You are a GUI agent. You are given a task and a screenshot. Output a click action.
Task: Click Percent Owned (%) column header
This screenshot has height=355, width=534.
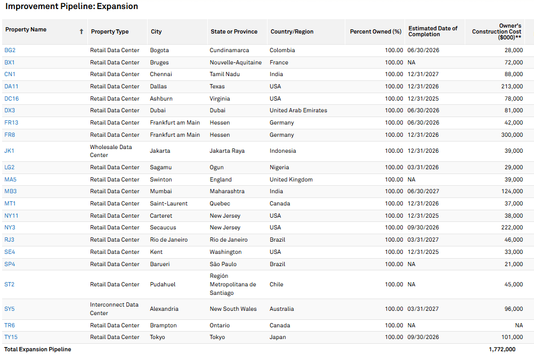click(x=375, y=31)
